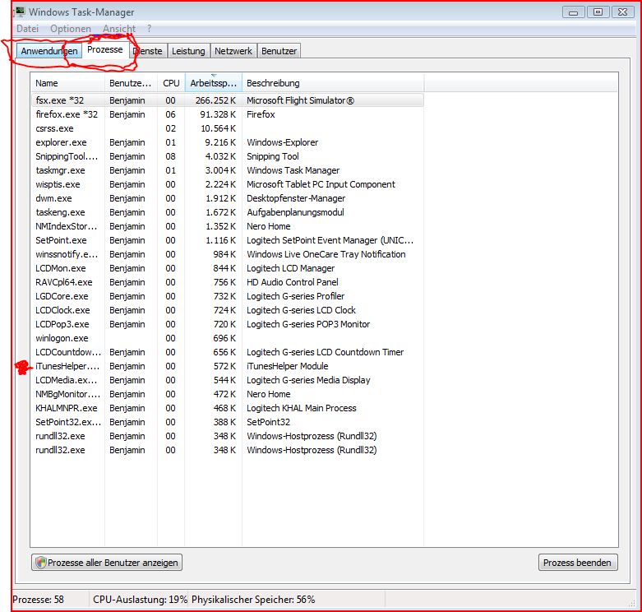Click the Aufgabenplanungsmodul description
The image size is (642, 612).
coord(295,212)
